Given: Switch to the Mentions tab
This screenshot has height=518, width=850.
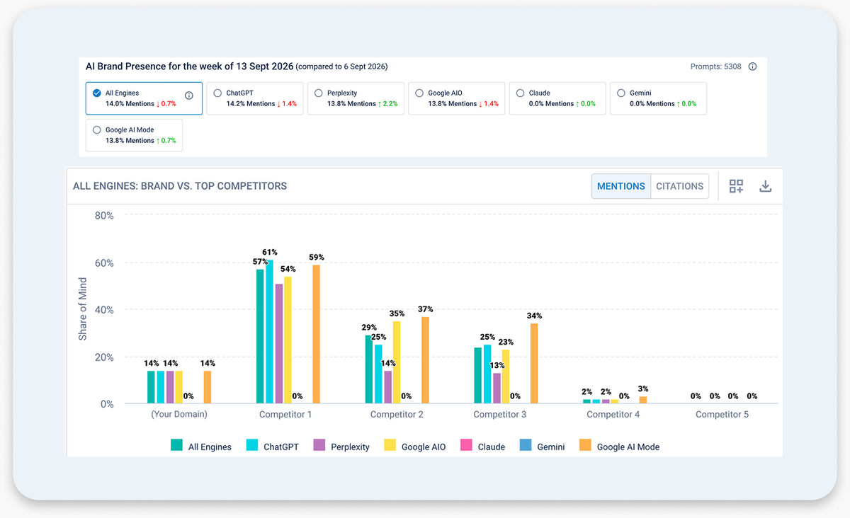Looking at the screenshot, I should point(621,186).
